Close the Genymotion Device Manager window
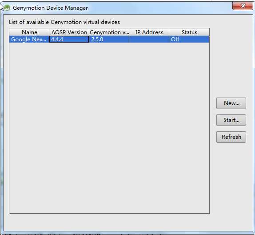The image size is (255, 235). point(243,6)
